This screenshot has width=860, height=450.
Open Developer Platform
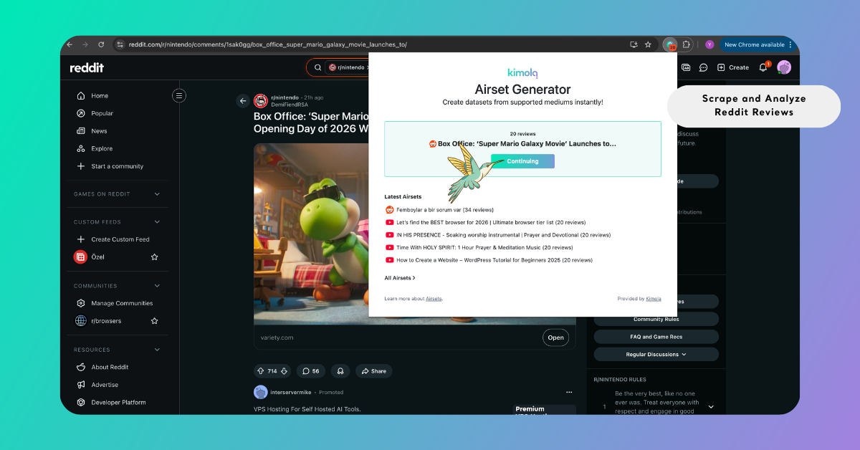point(118,403)
